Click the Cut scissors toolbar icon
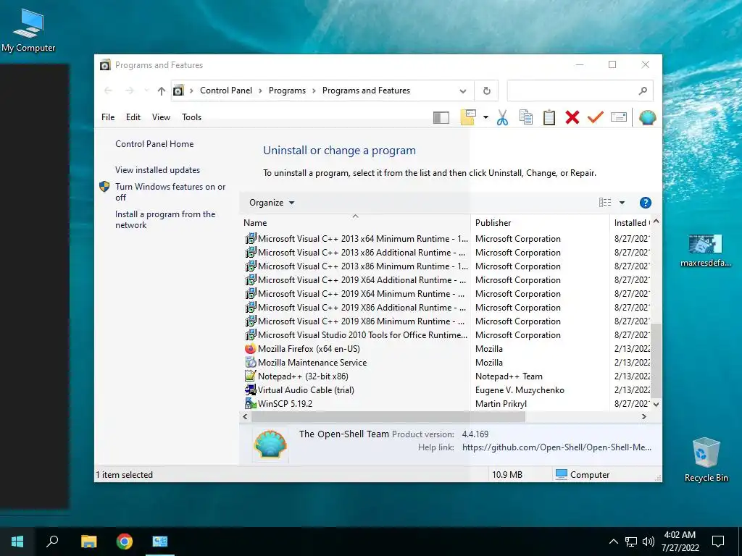 point(502,117)
